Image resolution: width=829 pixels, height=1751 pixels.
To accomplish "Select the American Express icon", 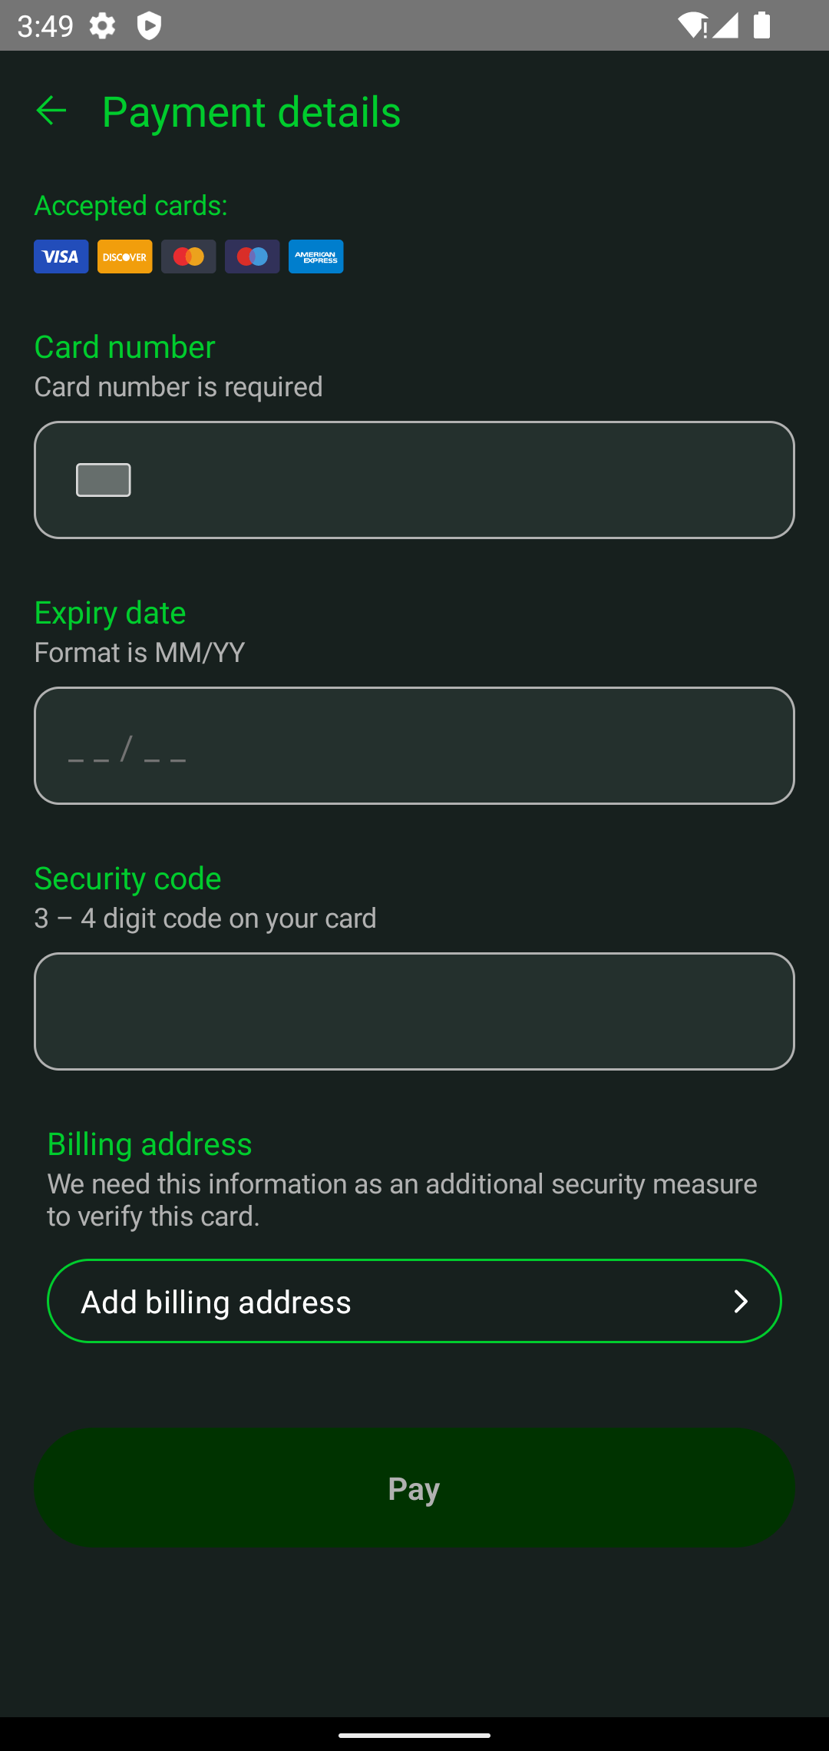I will [315, 256].
